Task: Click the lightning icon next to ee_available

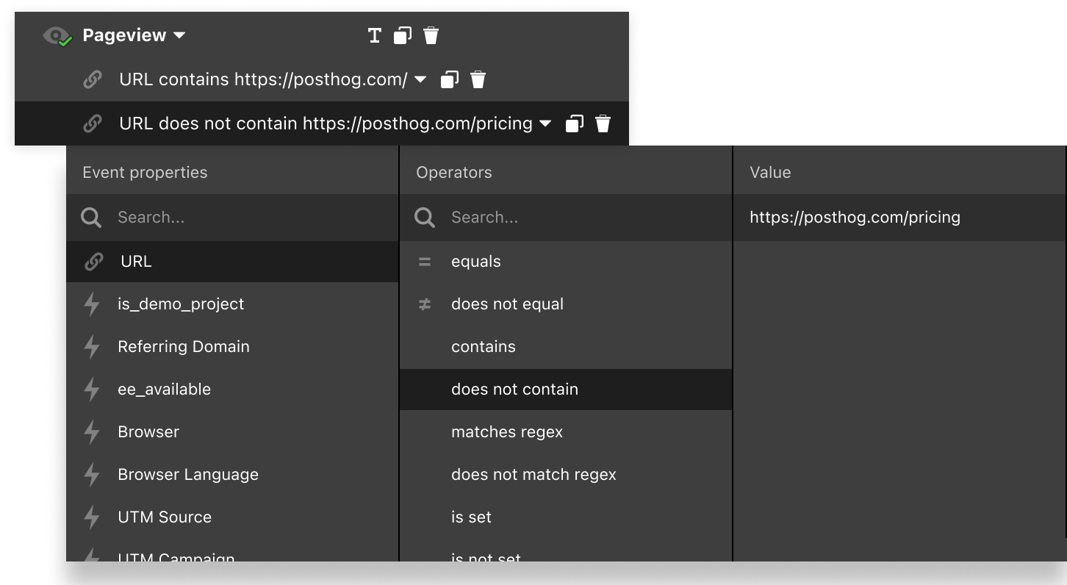Action: (x=92, y=390)
